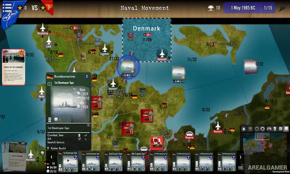Click the Warsaw Pact red flag emblem

point(48,7)
